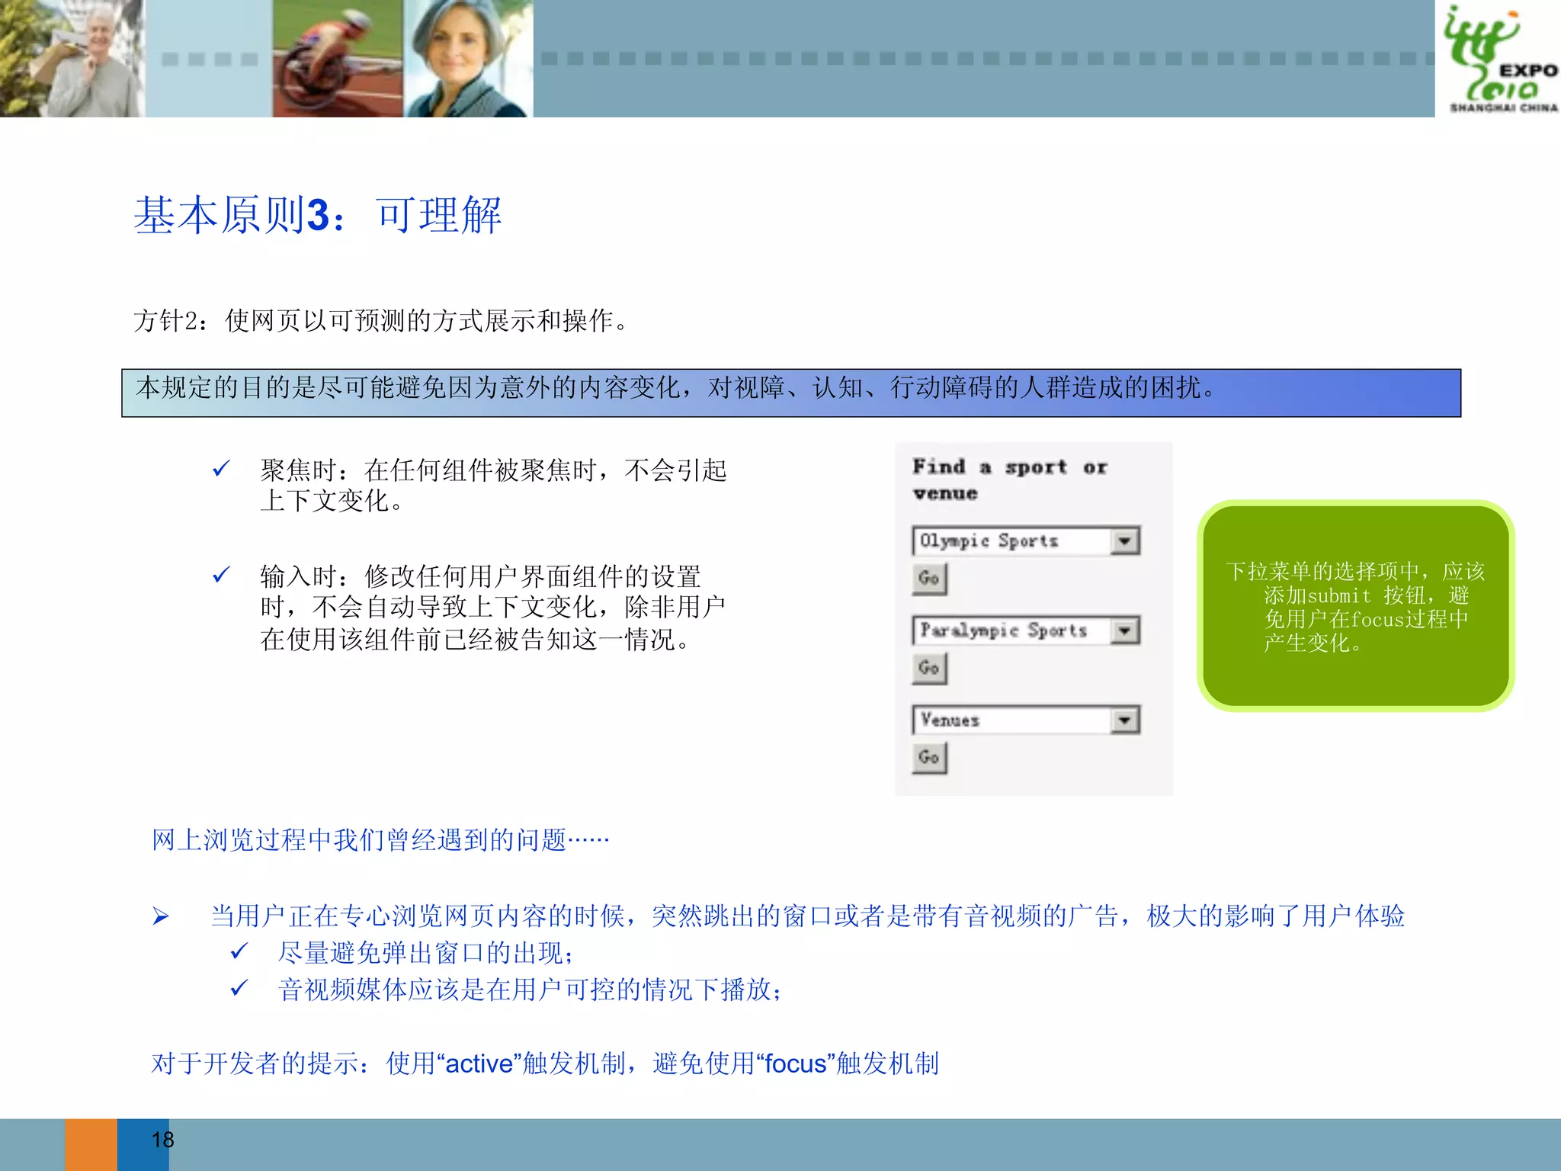Click the Go button under Olympic Sports
The width and height of the screenshot is (1561, 1171).
(x=929, y=579)
